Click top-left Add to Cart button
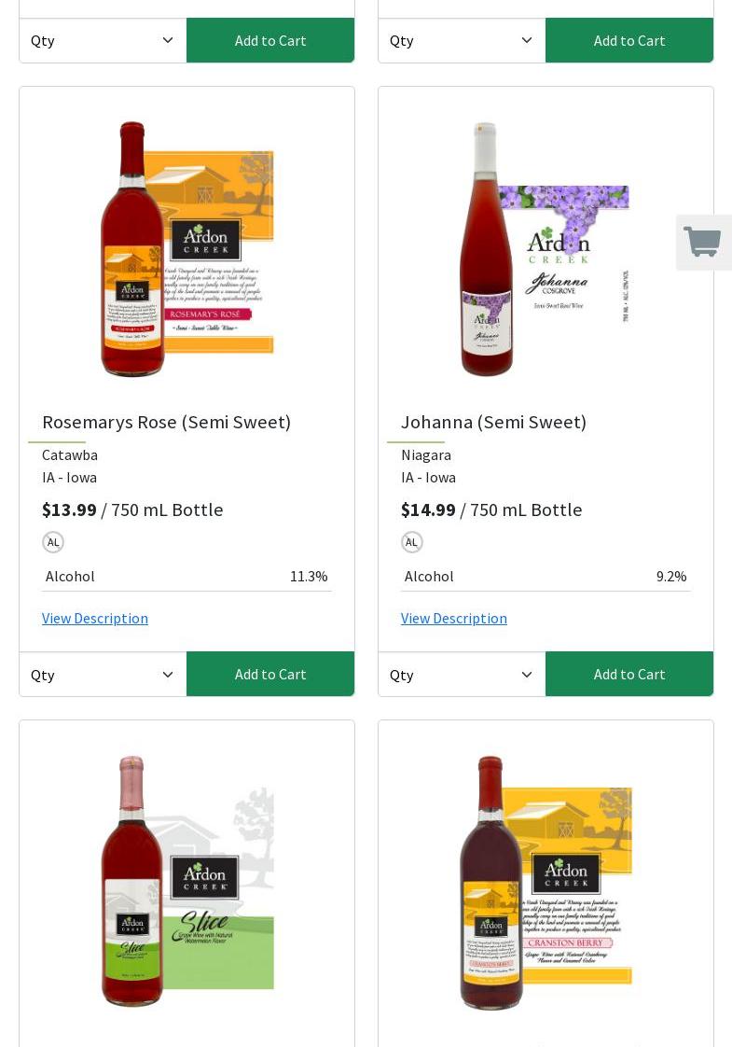 (x=270, y=40)
